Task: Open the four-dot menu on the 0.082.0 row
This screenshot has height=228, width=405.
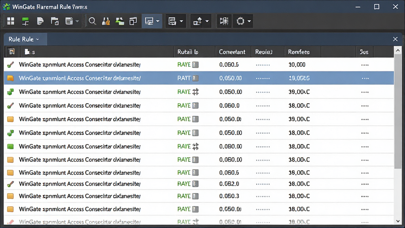Action: pyautogui.click(x=365, y=184)
